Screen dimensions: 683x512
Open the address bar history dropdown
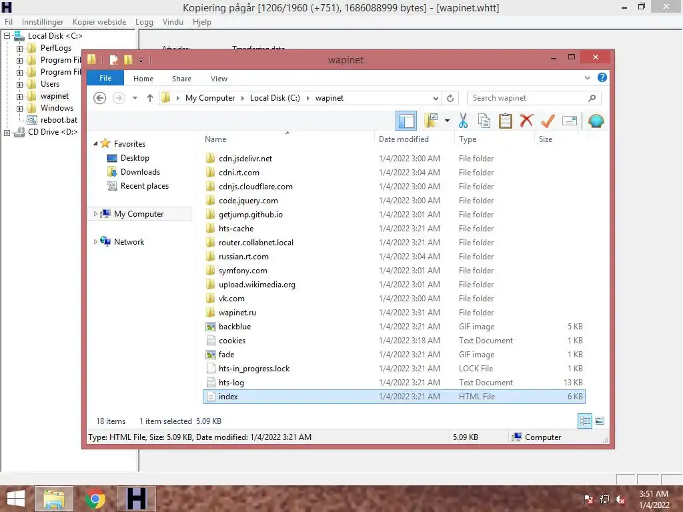436,98
